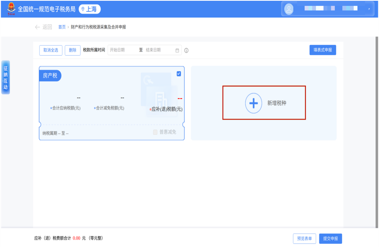Expand the 征纳互动 side panel
This screenshot has height=248, width=379.
tap(5, 77)
